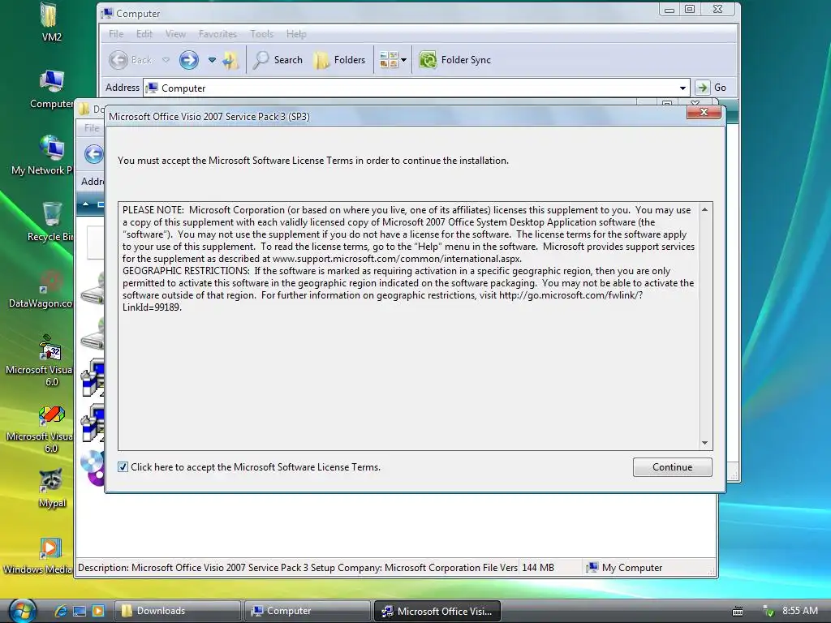Open Help menu in Computer window

[296, 34]
